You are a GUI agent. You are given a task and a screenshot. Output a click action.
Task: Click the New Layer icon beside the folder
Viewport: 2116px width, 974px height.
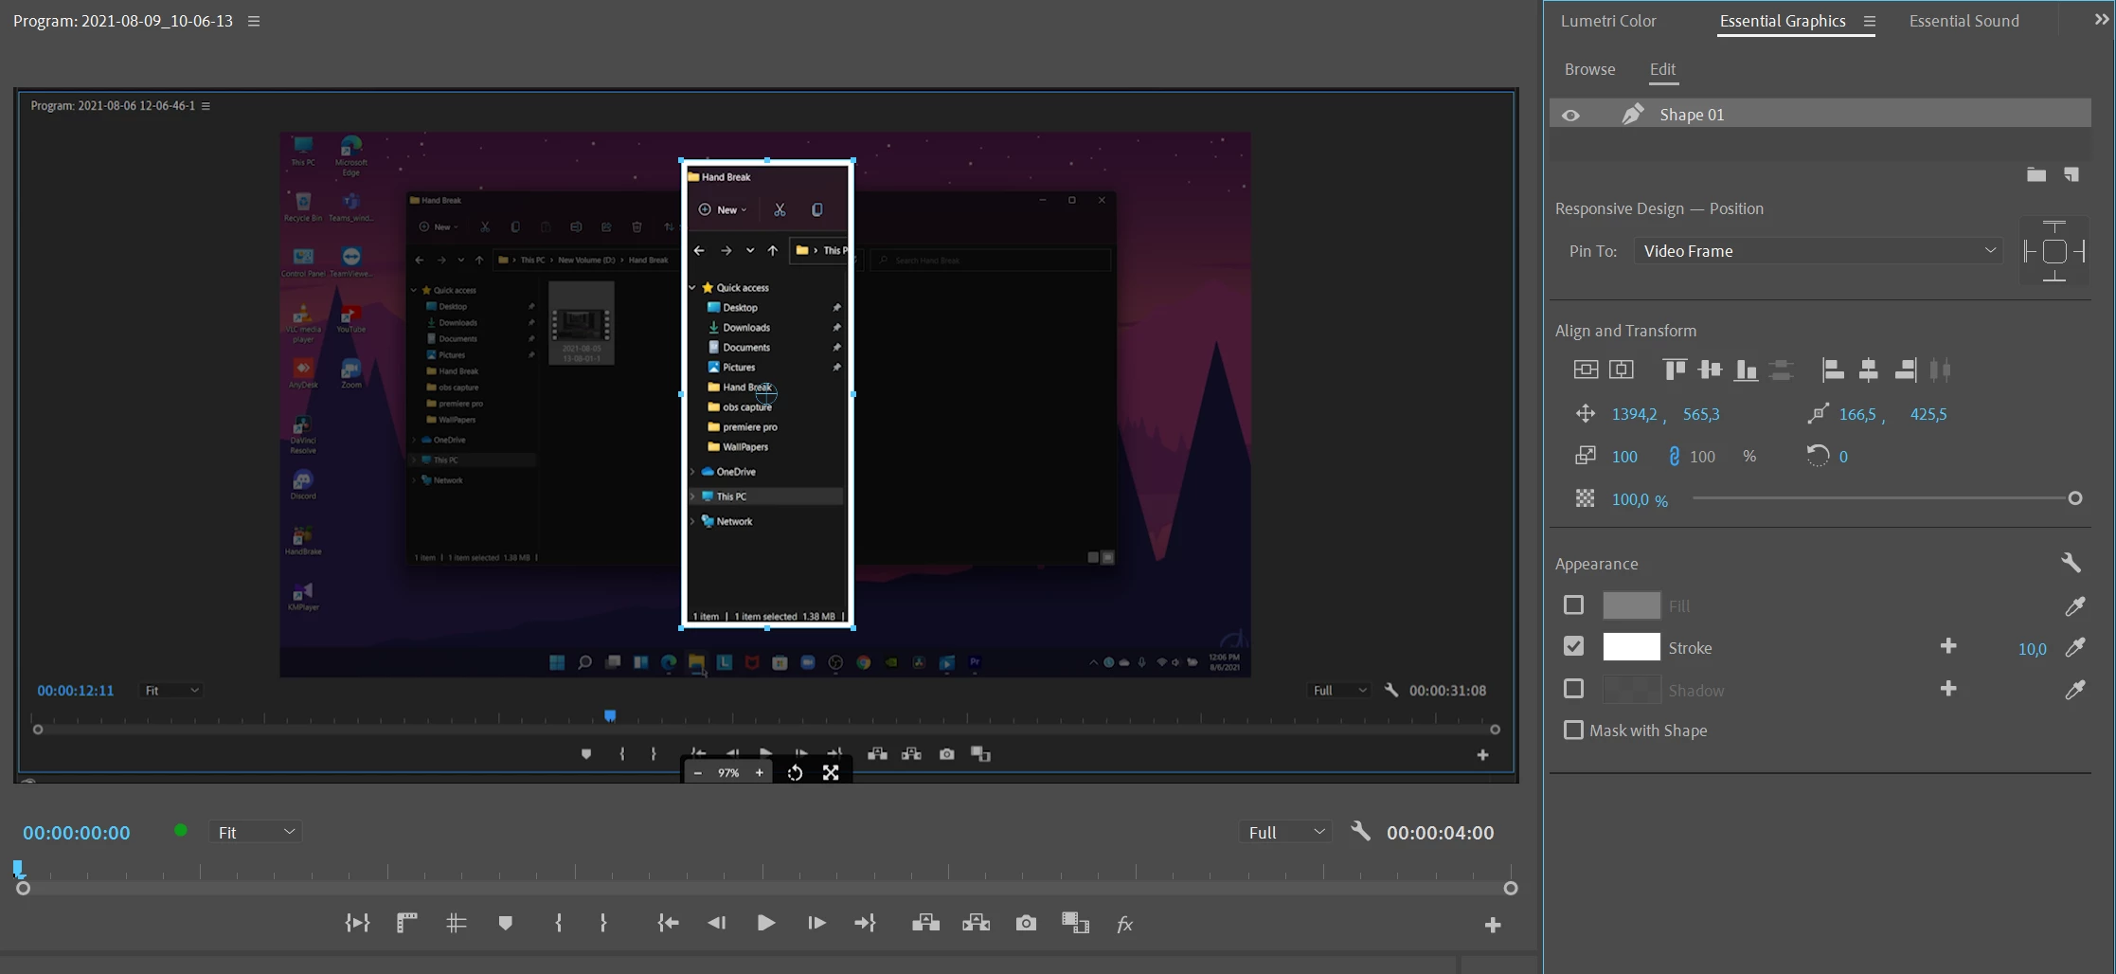pos(2071,174)
